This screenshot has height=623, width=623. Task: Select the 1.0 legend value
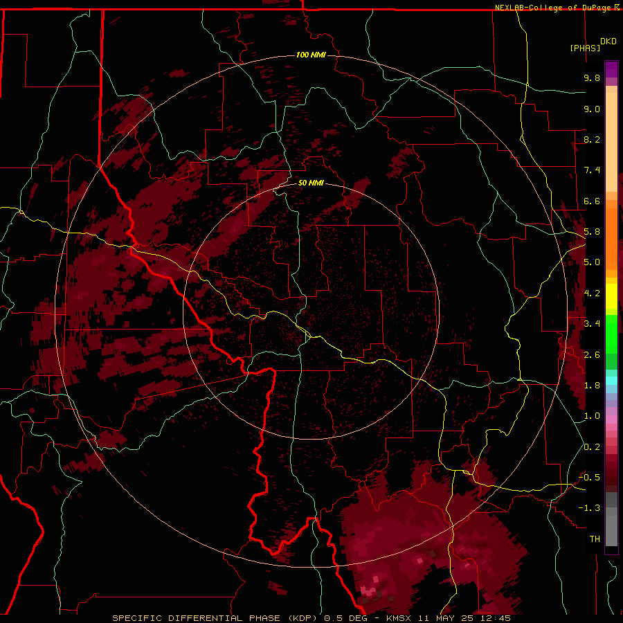(592, 416)
